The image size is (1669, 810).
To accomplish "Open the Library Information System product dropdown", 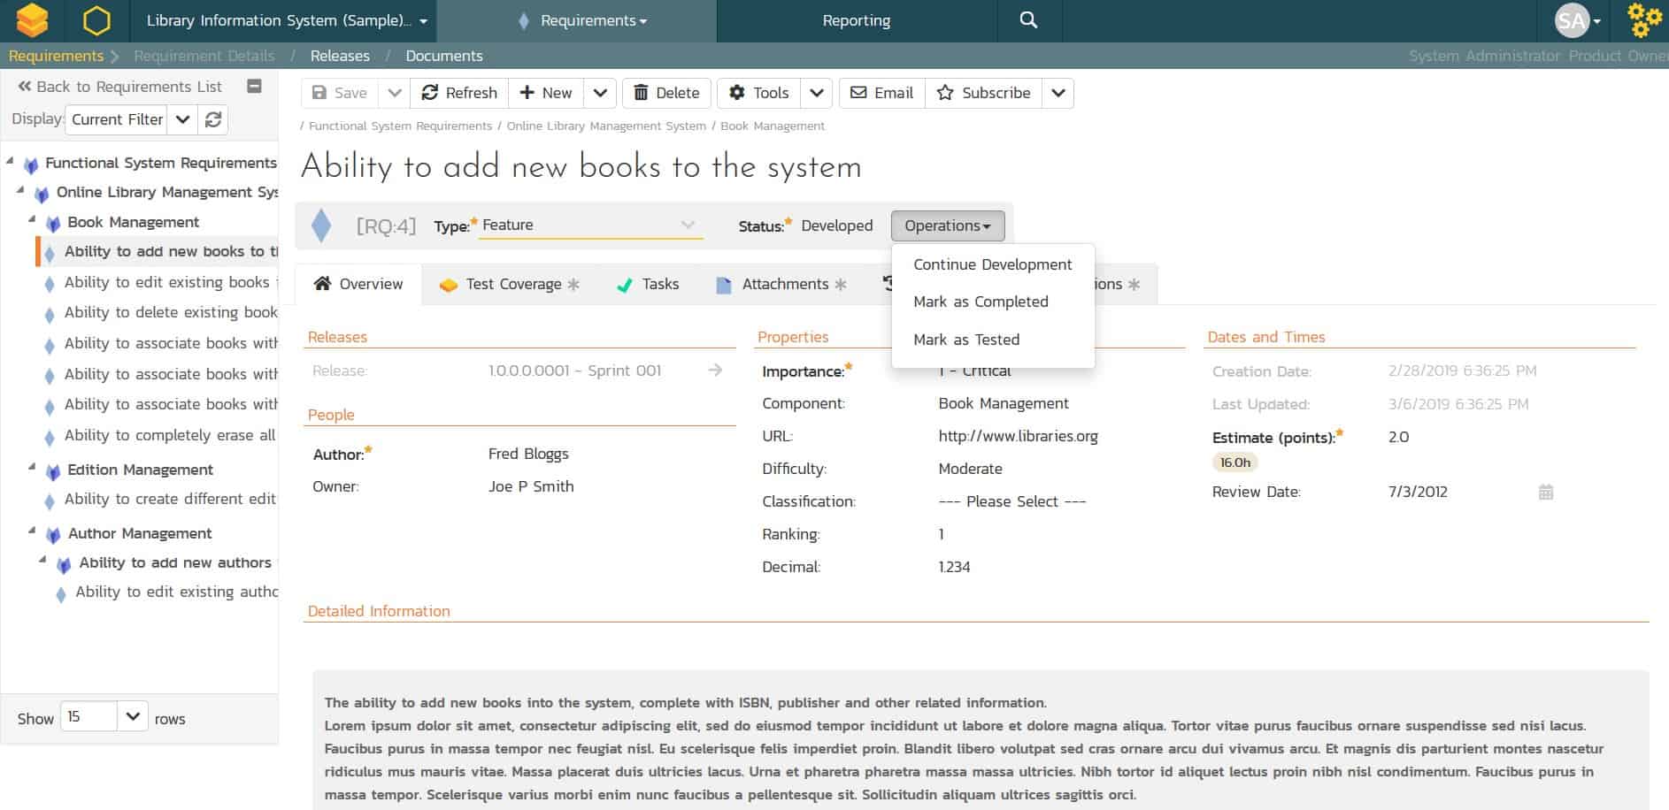I will pyautogui.click(x=287, y=20).
